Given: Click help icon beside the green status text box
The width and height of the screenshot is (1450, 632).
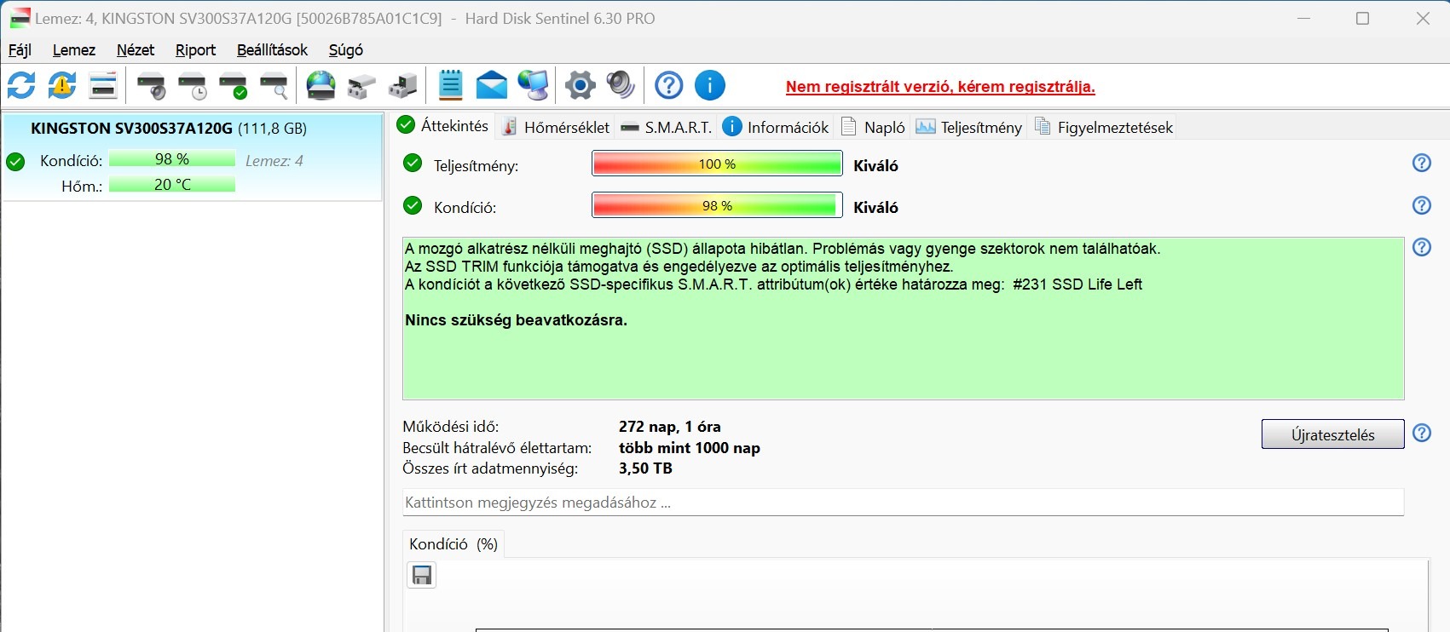Looking at the screenshot, I should click(x=1422, y=247).
